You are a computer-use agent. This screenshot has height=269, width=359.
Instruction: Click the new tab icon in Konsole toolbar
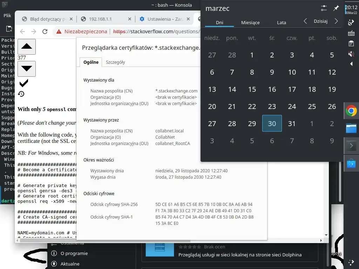(x=9, y=29)
